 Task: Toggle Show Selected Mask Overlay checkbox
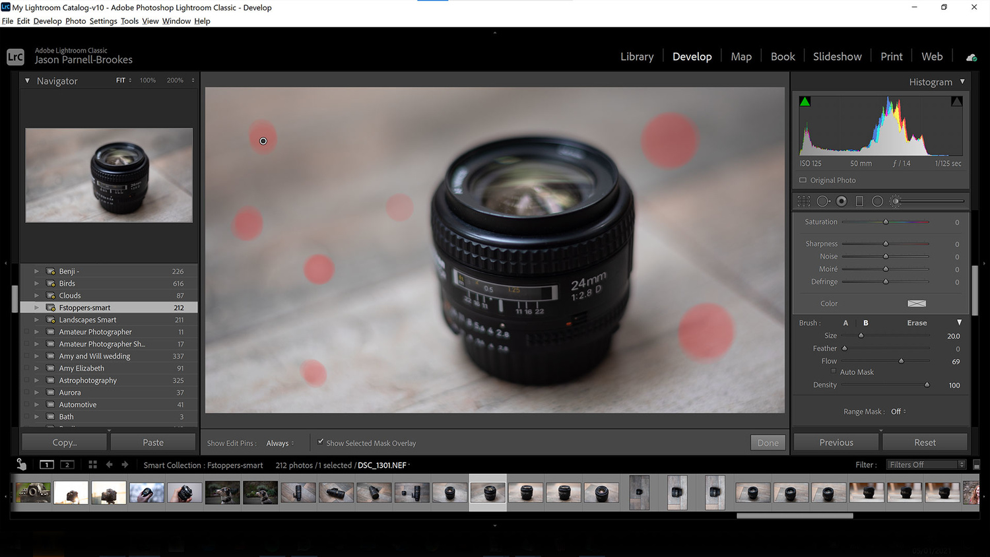pyautogui.click(x=321, y=442)
